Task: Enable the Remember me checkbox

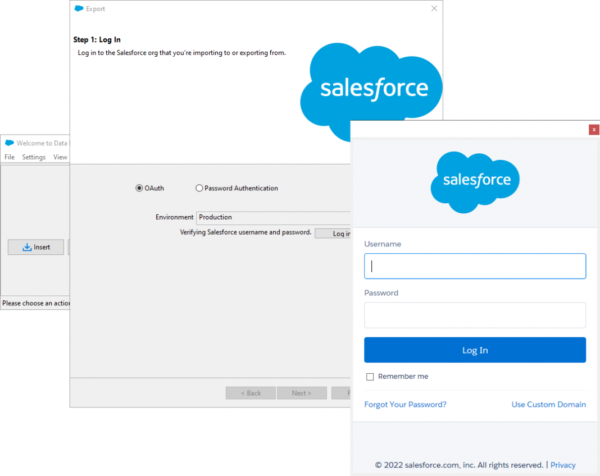Action: click(x=370, y=377)
